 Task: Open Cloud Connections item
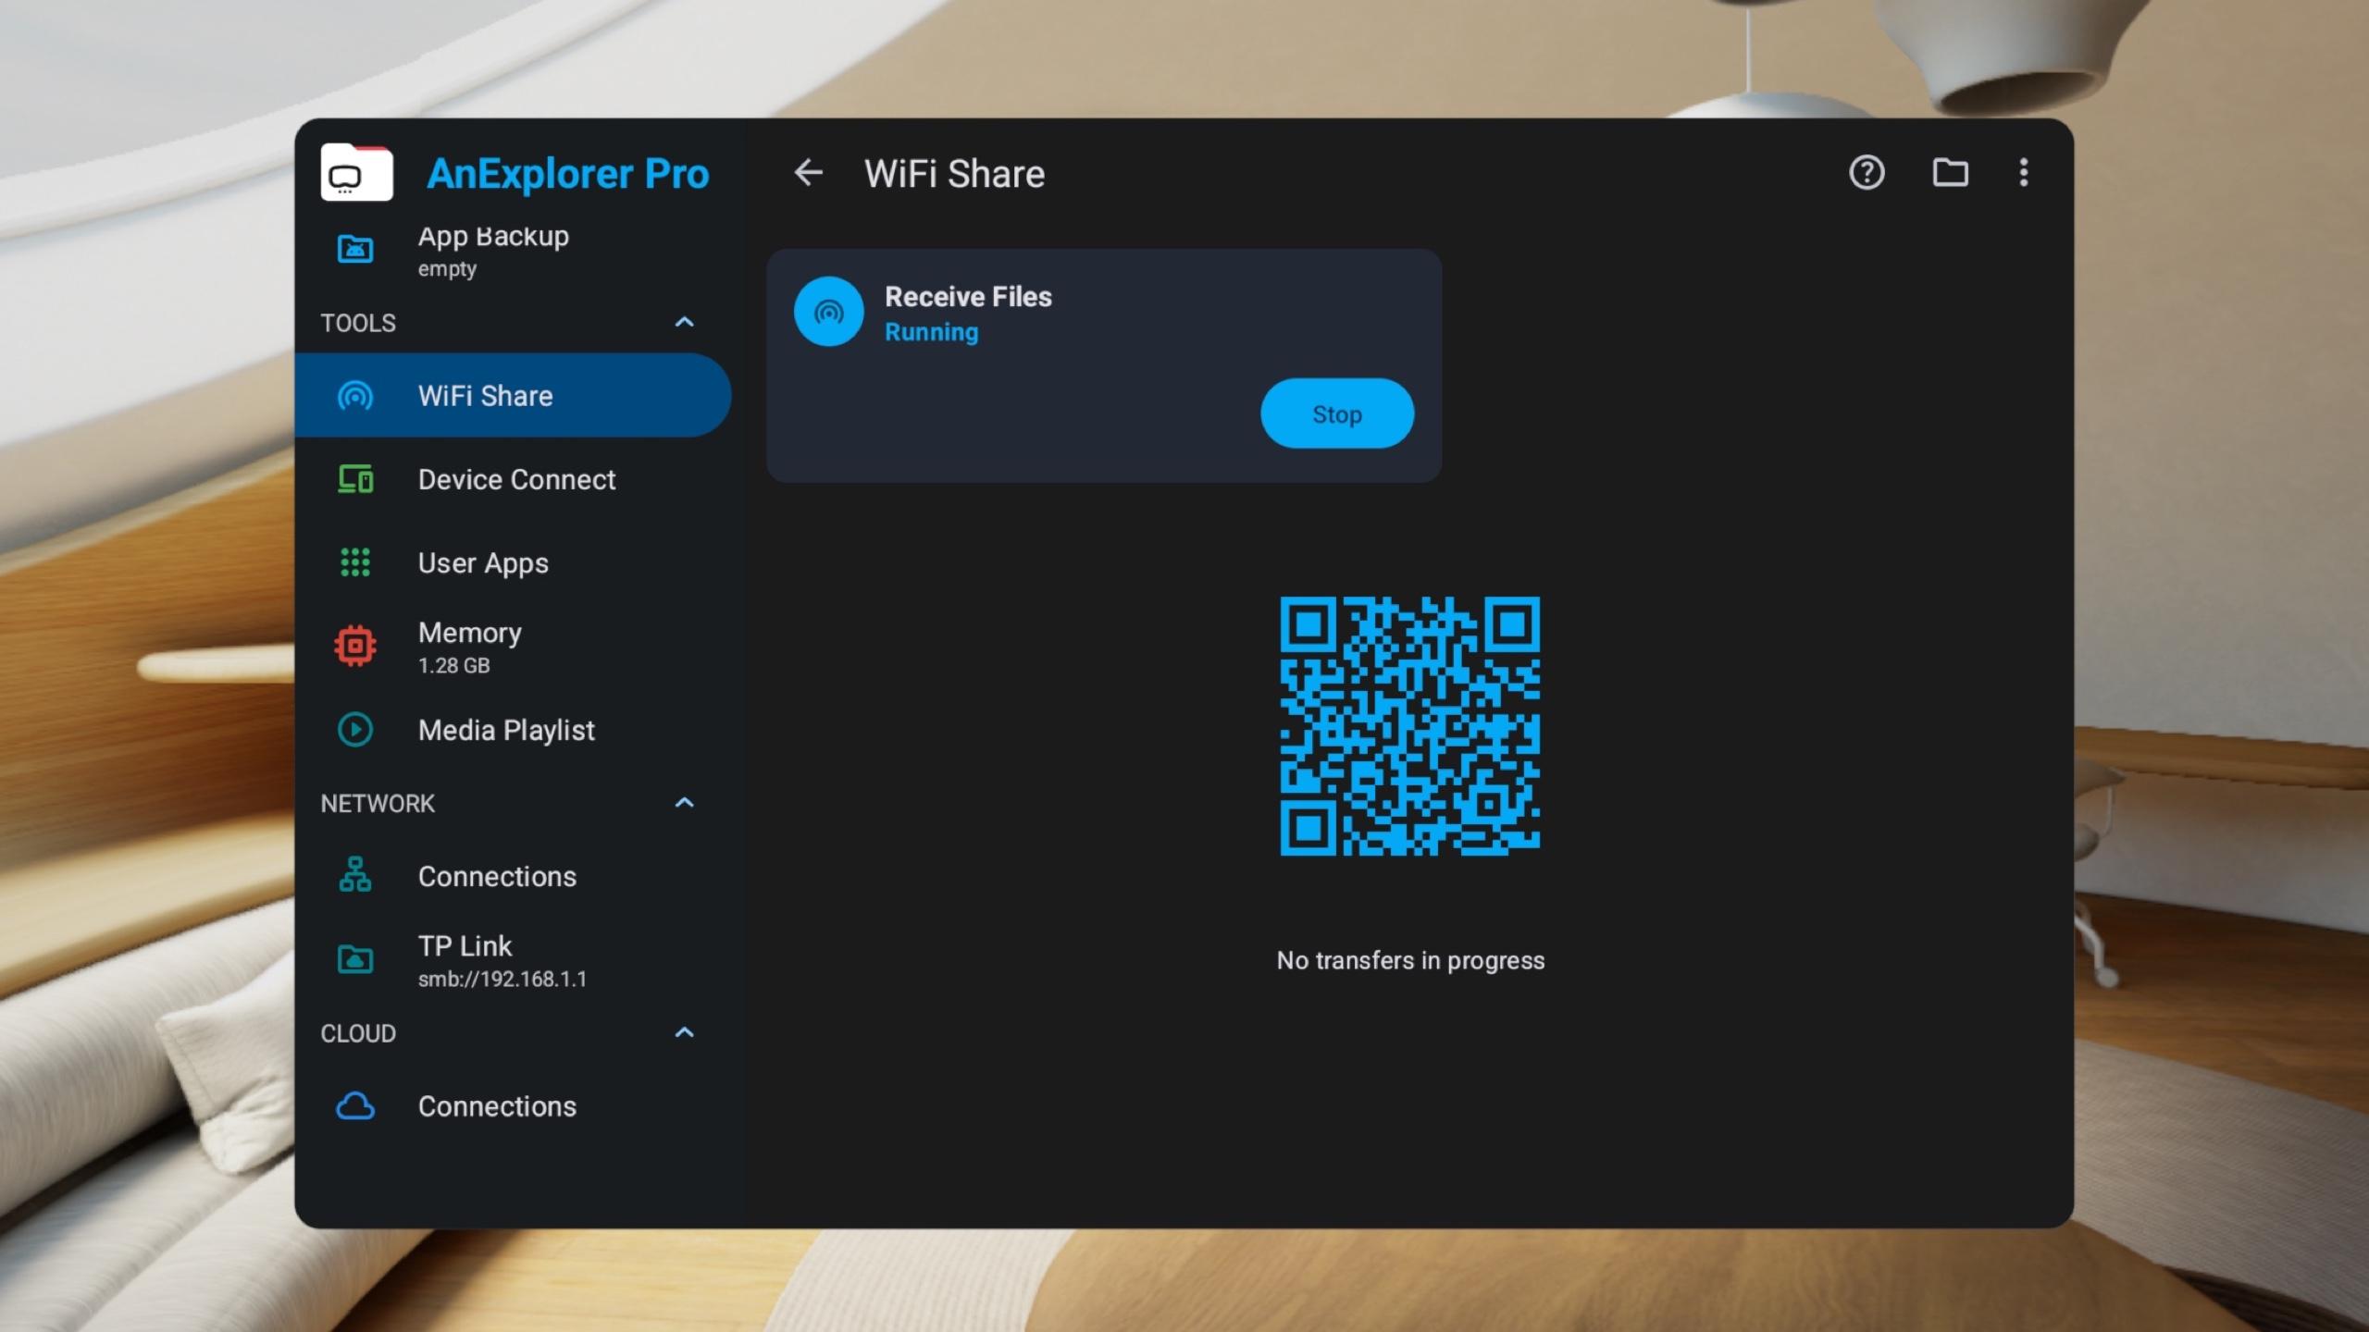(497, 1106)
